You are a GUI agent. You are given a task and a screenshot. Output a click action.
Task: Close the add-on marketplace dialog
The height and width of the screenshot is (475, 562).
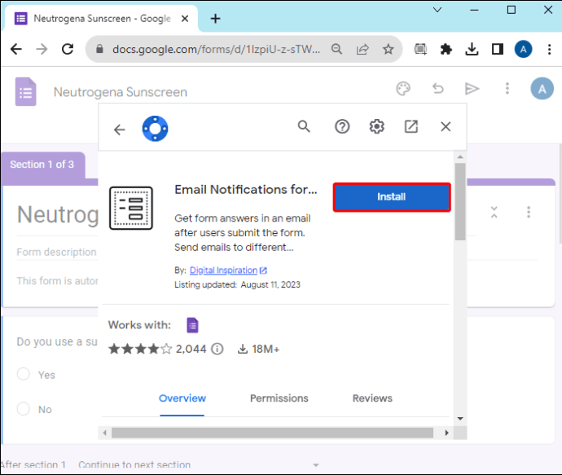click(x=446, y=126)
